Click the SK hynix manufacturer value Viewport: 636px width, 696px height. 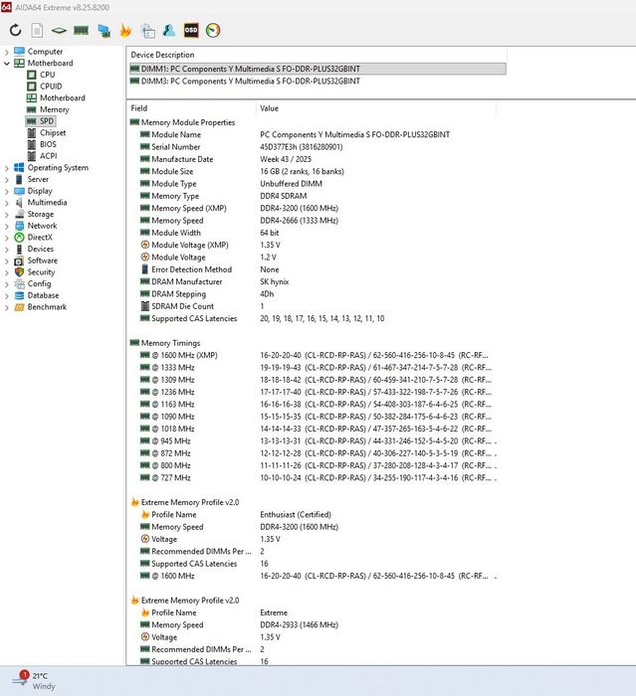(x=275, y=281)
